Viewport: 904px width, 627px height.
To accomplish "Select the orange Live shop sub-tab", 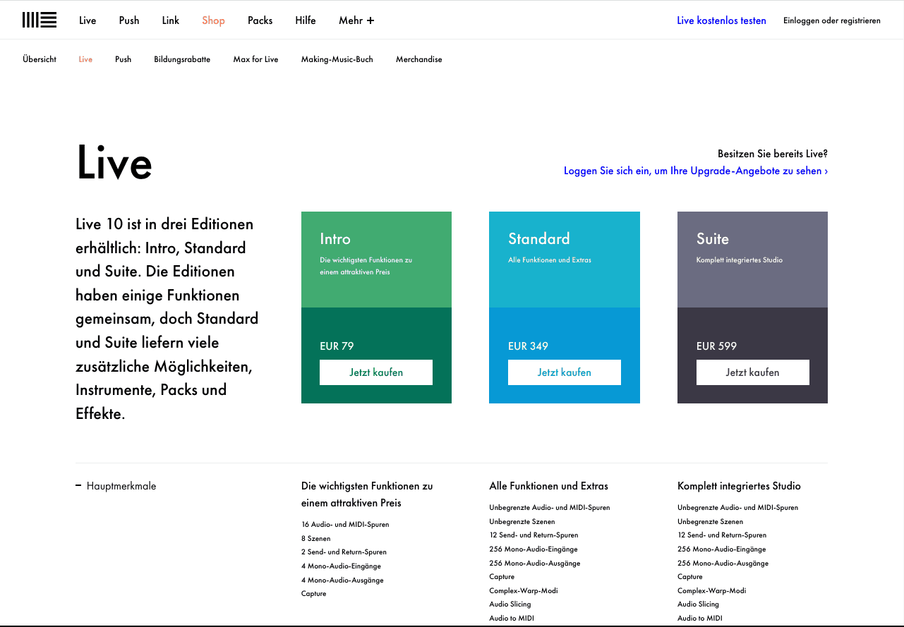I will (x=85, y=59).
